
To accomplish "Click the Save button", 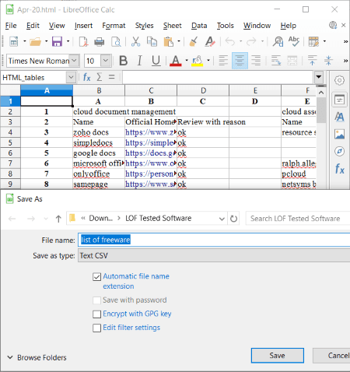I will click(x=278, y=356).
